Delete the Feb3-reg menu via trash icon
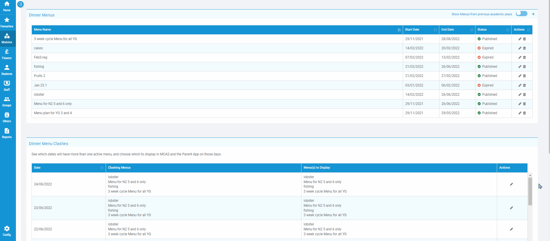 pos(524,57)
